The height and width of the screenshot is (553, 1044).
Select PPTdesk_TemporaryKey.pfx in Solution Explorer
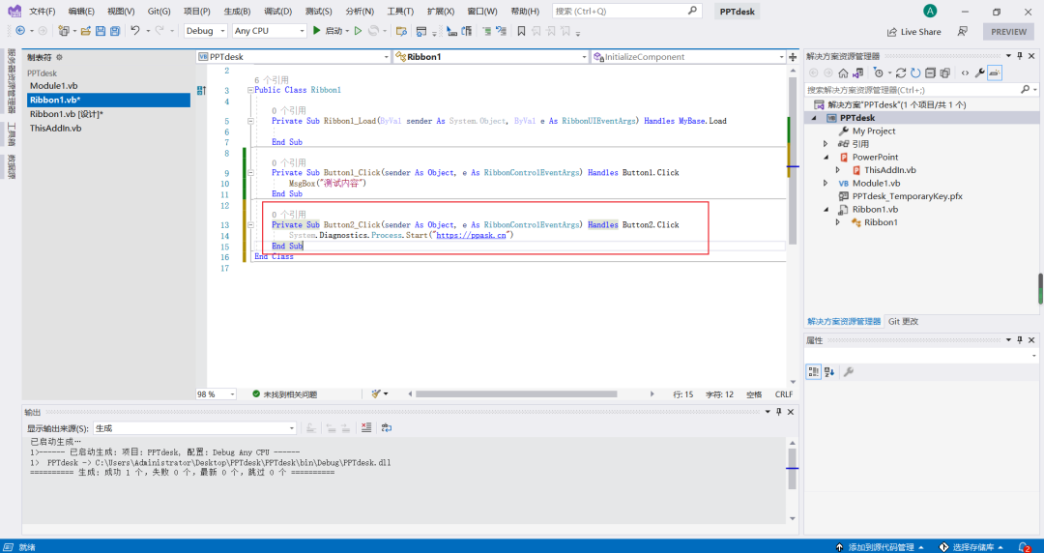[907, 196]
